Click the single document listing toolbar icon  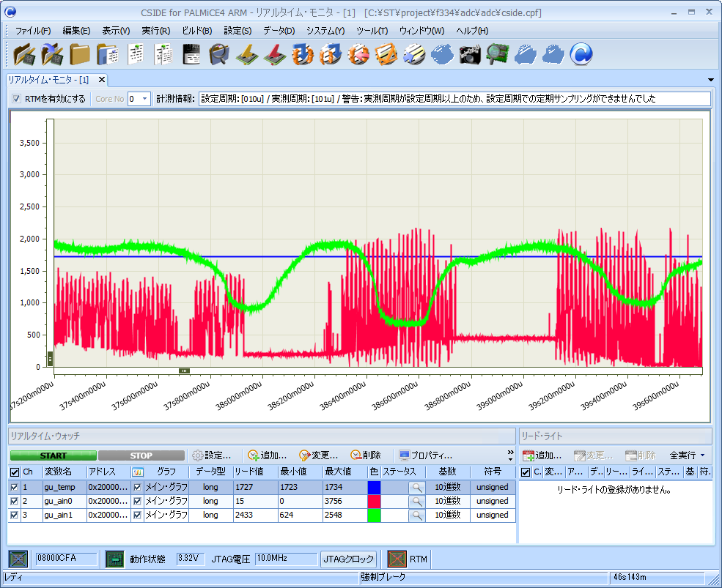(x=136, y=54)
